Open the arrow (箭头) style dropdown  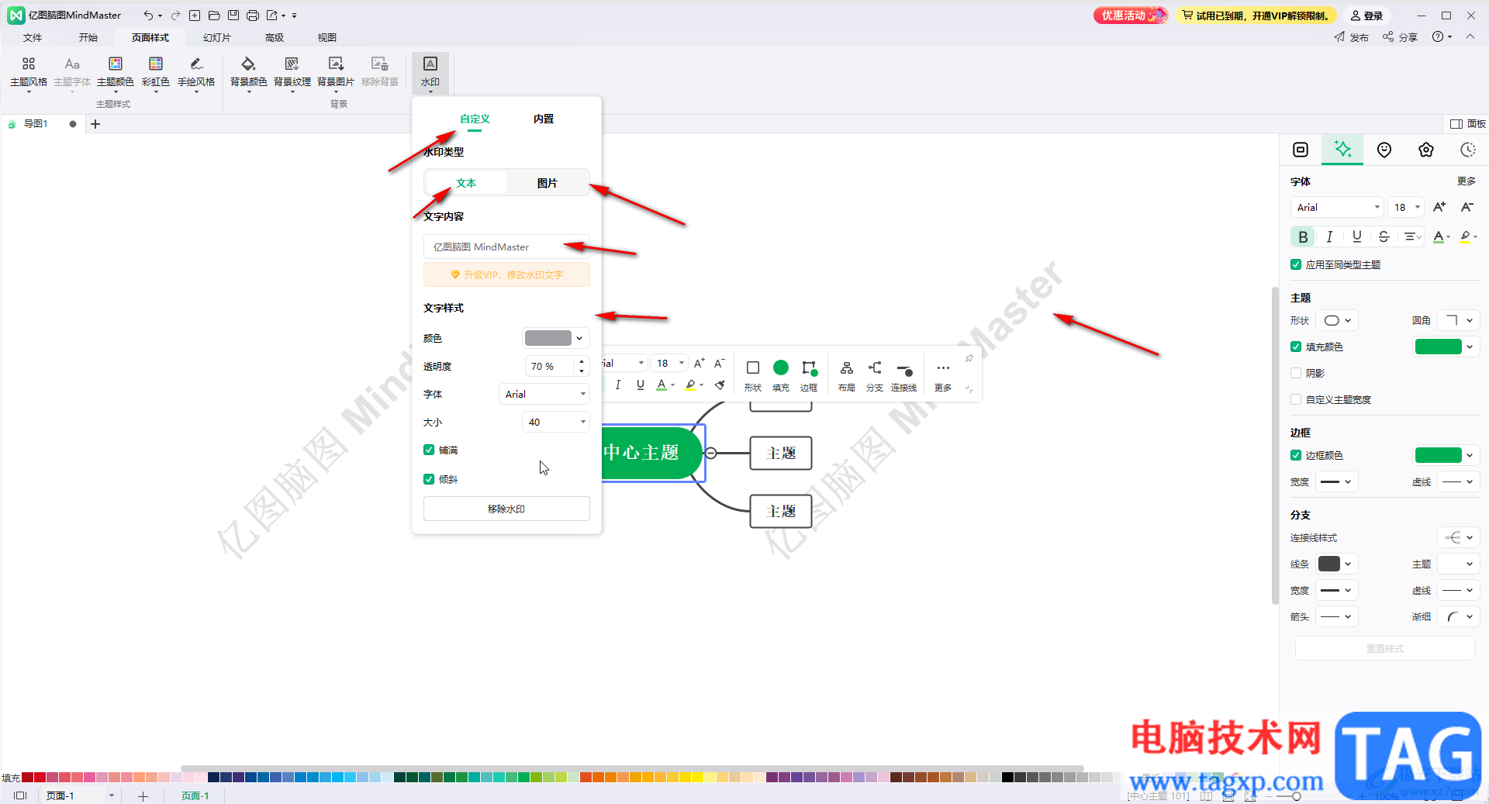tap(1337, 616)
